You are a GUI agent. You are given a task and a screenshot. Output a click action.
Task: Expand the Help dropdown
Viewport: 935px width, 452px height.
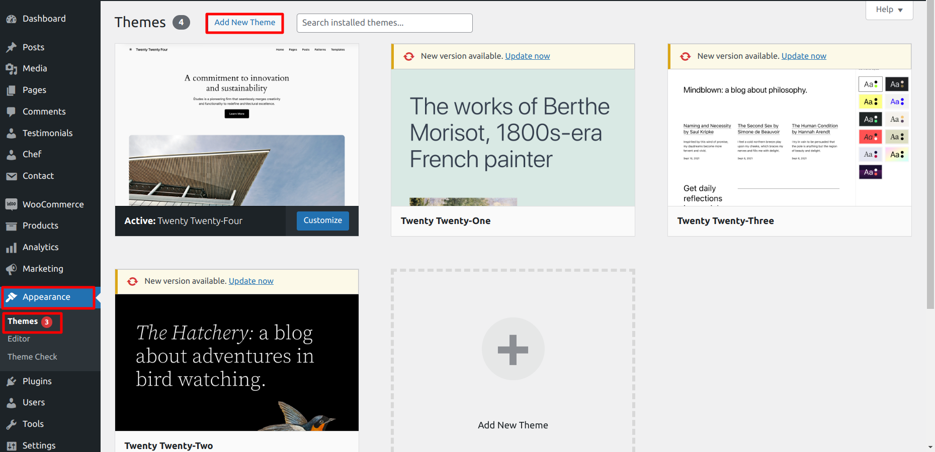[889, 10]
